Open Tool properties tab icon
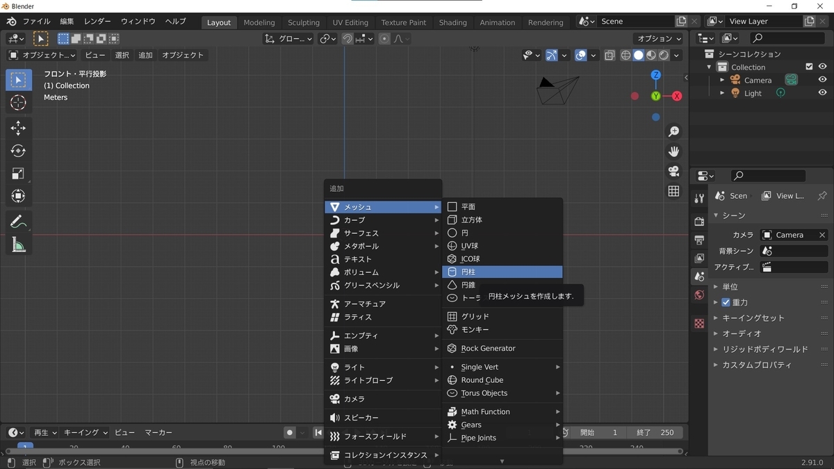 tap(699, 199)
